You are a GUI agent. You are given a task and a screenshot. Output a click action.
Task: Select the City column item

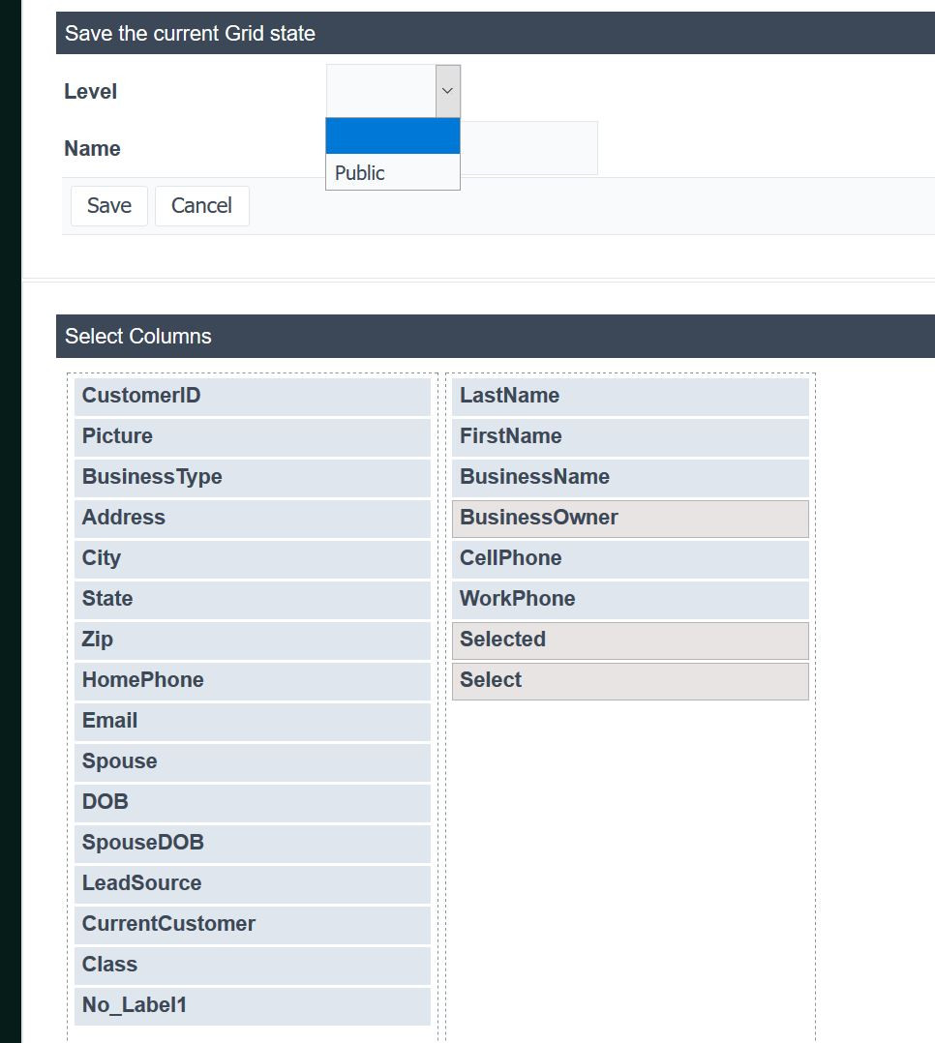coord(253,559)
